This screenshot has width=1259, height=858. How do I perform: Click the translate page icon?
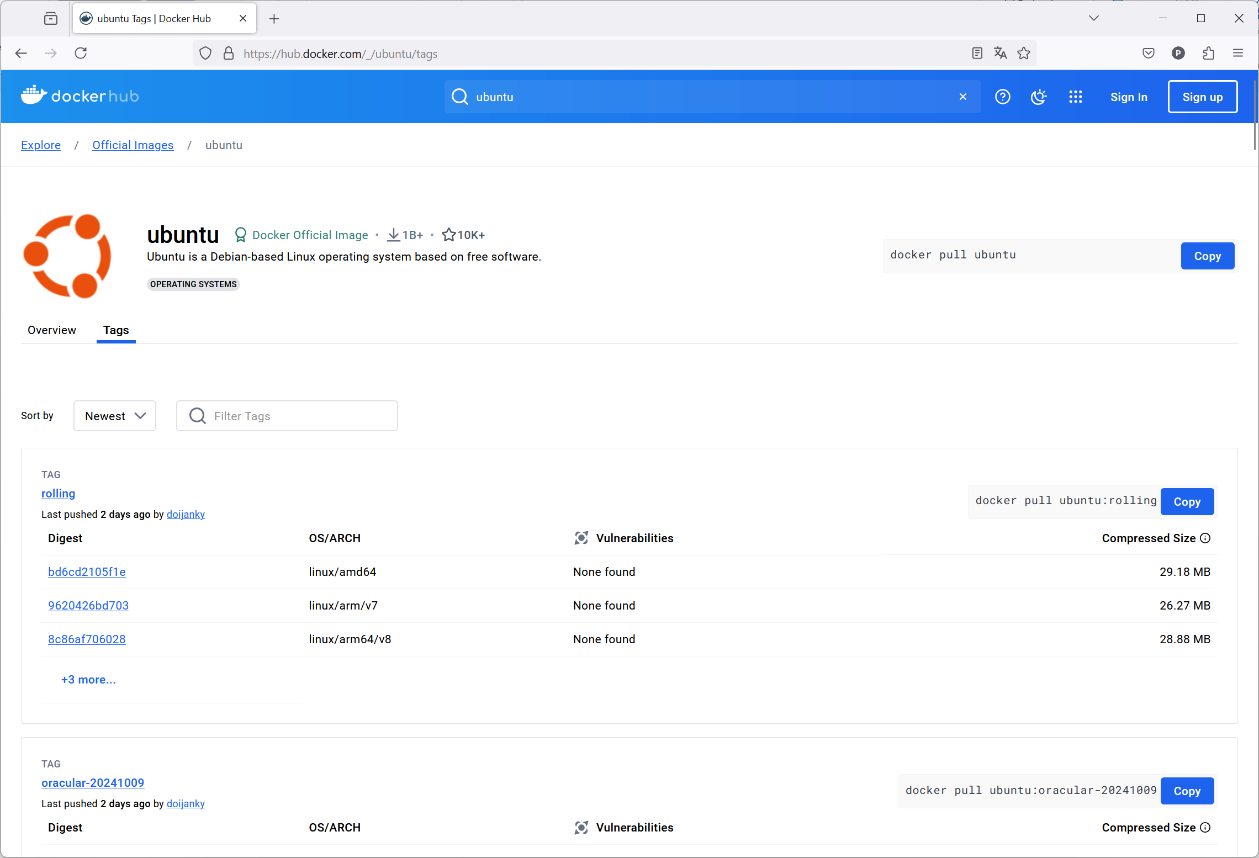point(1000,53)
